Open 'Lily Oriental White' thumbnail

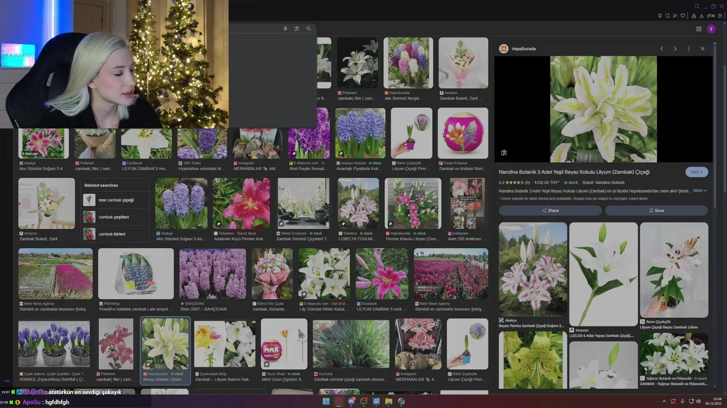click(x=324, y=274)
